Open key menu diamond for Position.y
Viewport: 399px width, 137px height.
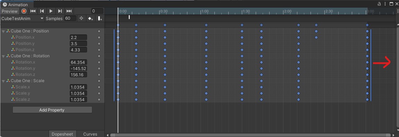99,43
